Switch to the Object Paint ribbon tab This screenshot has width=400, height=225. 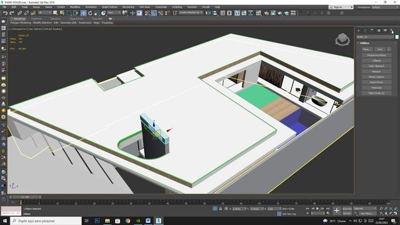[x=76, y=19]
